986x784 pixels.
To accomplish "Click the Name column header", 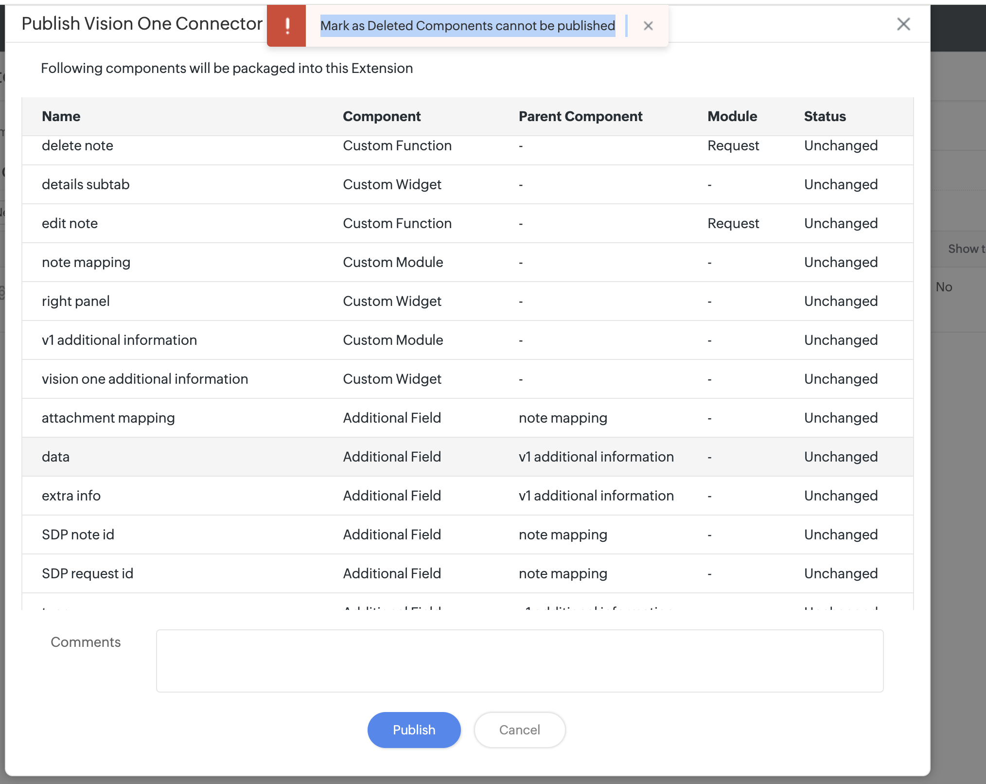I will pos(61,116).
